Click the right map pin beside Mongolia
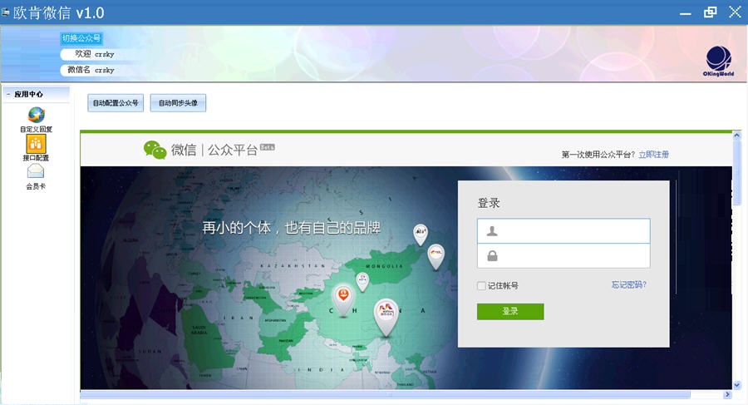This screenshot has width=748, height=405. [436, 256]
